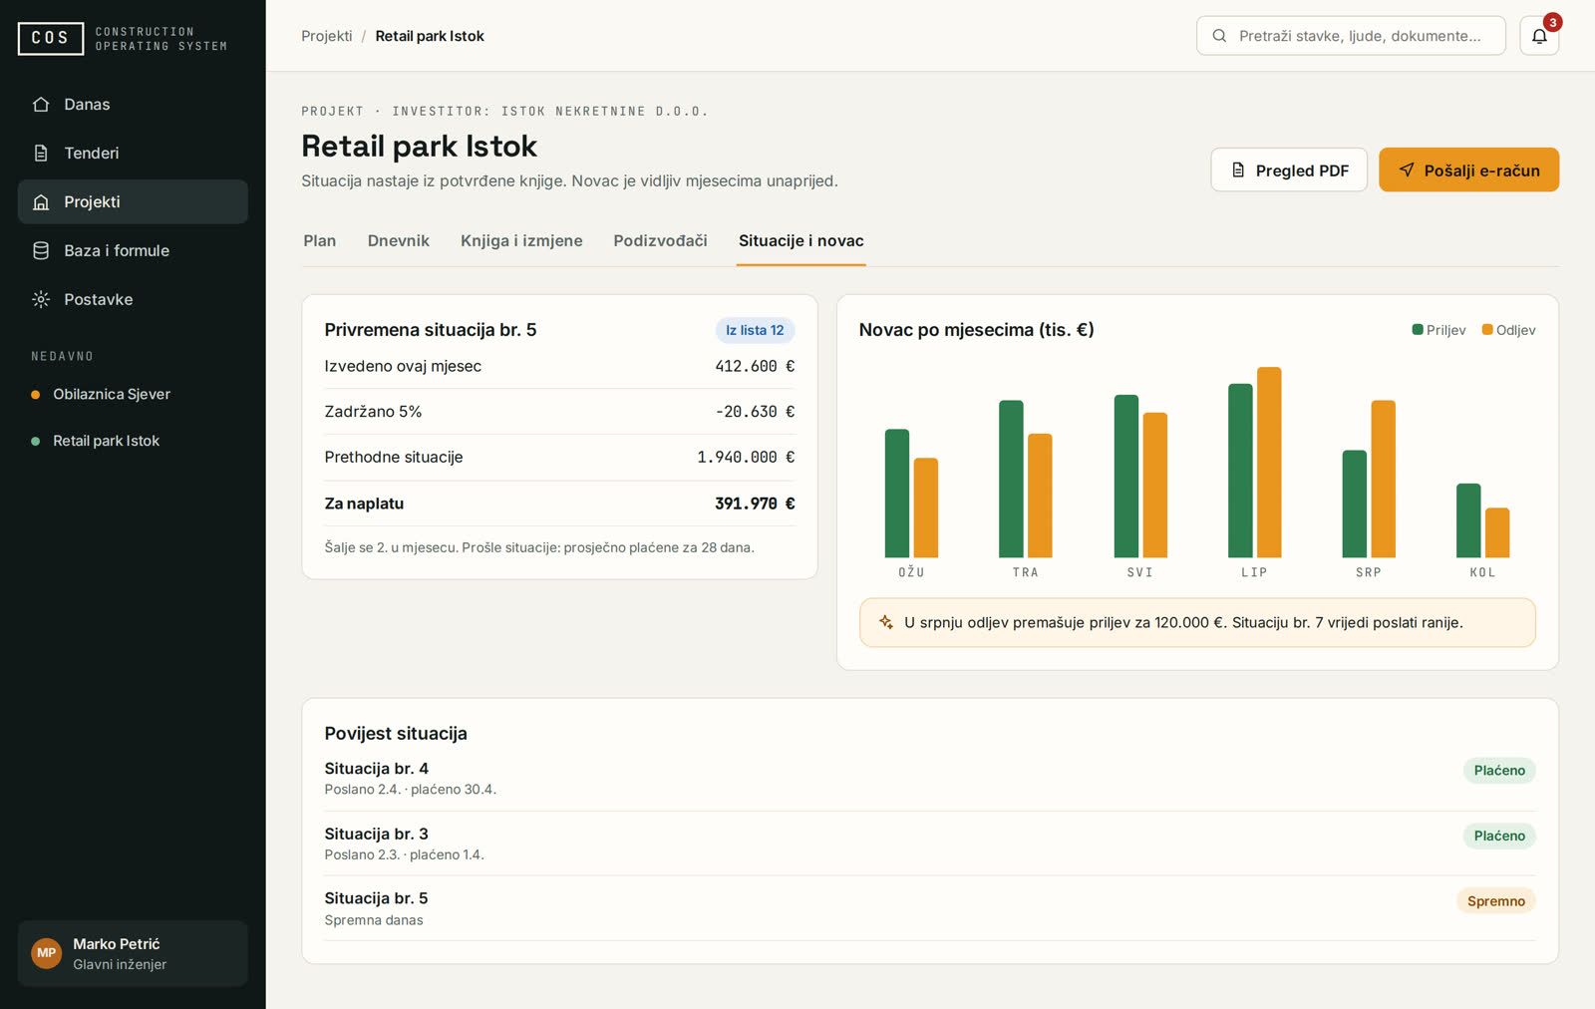Select the Situacije i novac tab
Viewport: 1595px width, 1009px height.
(801, 241)
